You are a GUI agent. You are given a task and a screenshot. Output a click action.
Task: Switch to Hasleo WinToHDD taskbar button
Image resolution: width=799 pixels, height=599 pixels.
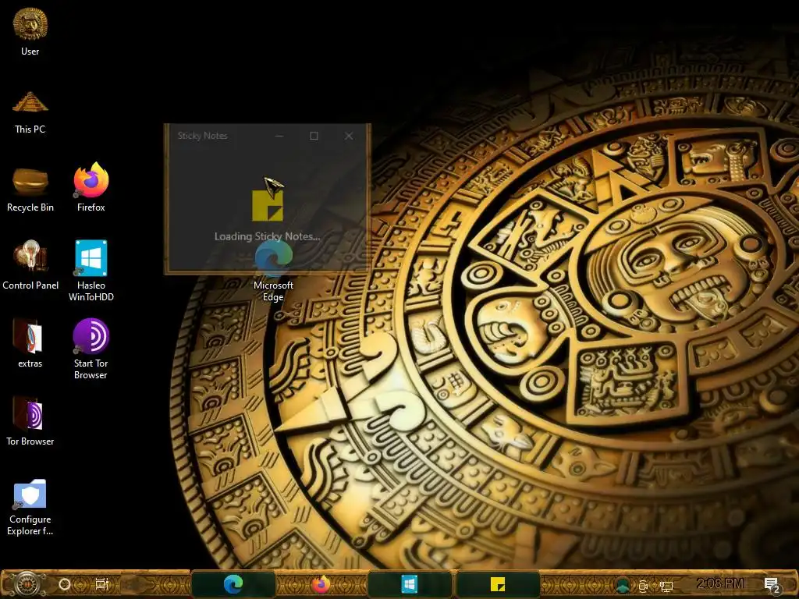point(409,584)
